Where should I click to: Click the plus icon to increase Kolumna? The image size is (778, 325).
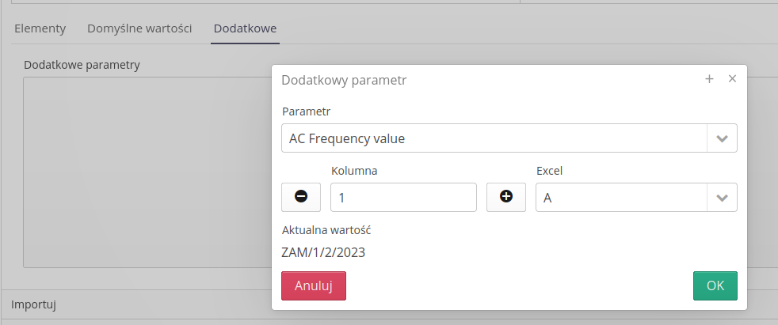click(x=505, y=197)
